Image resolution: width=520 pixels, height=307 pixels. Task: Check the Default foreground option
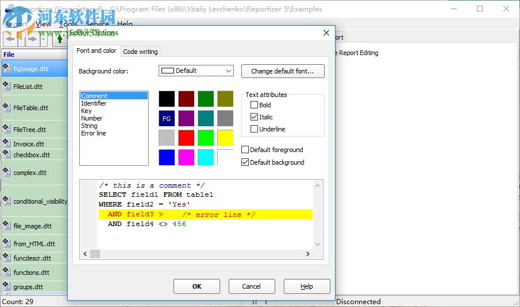pyautogui.click(x=245, y=150)
